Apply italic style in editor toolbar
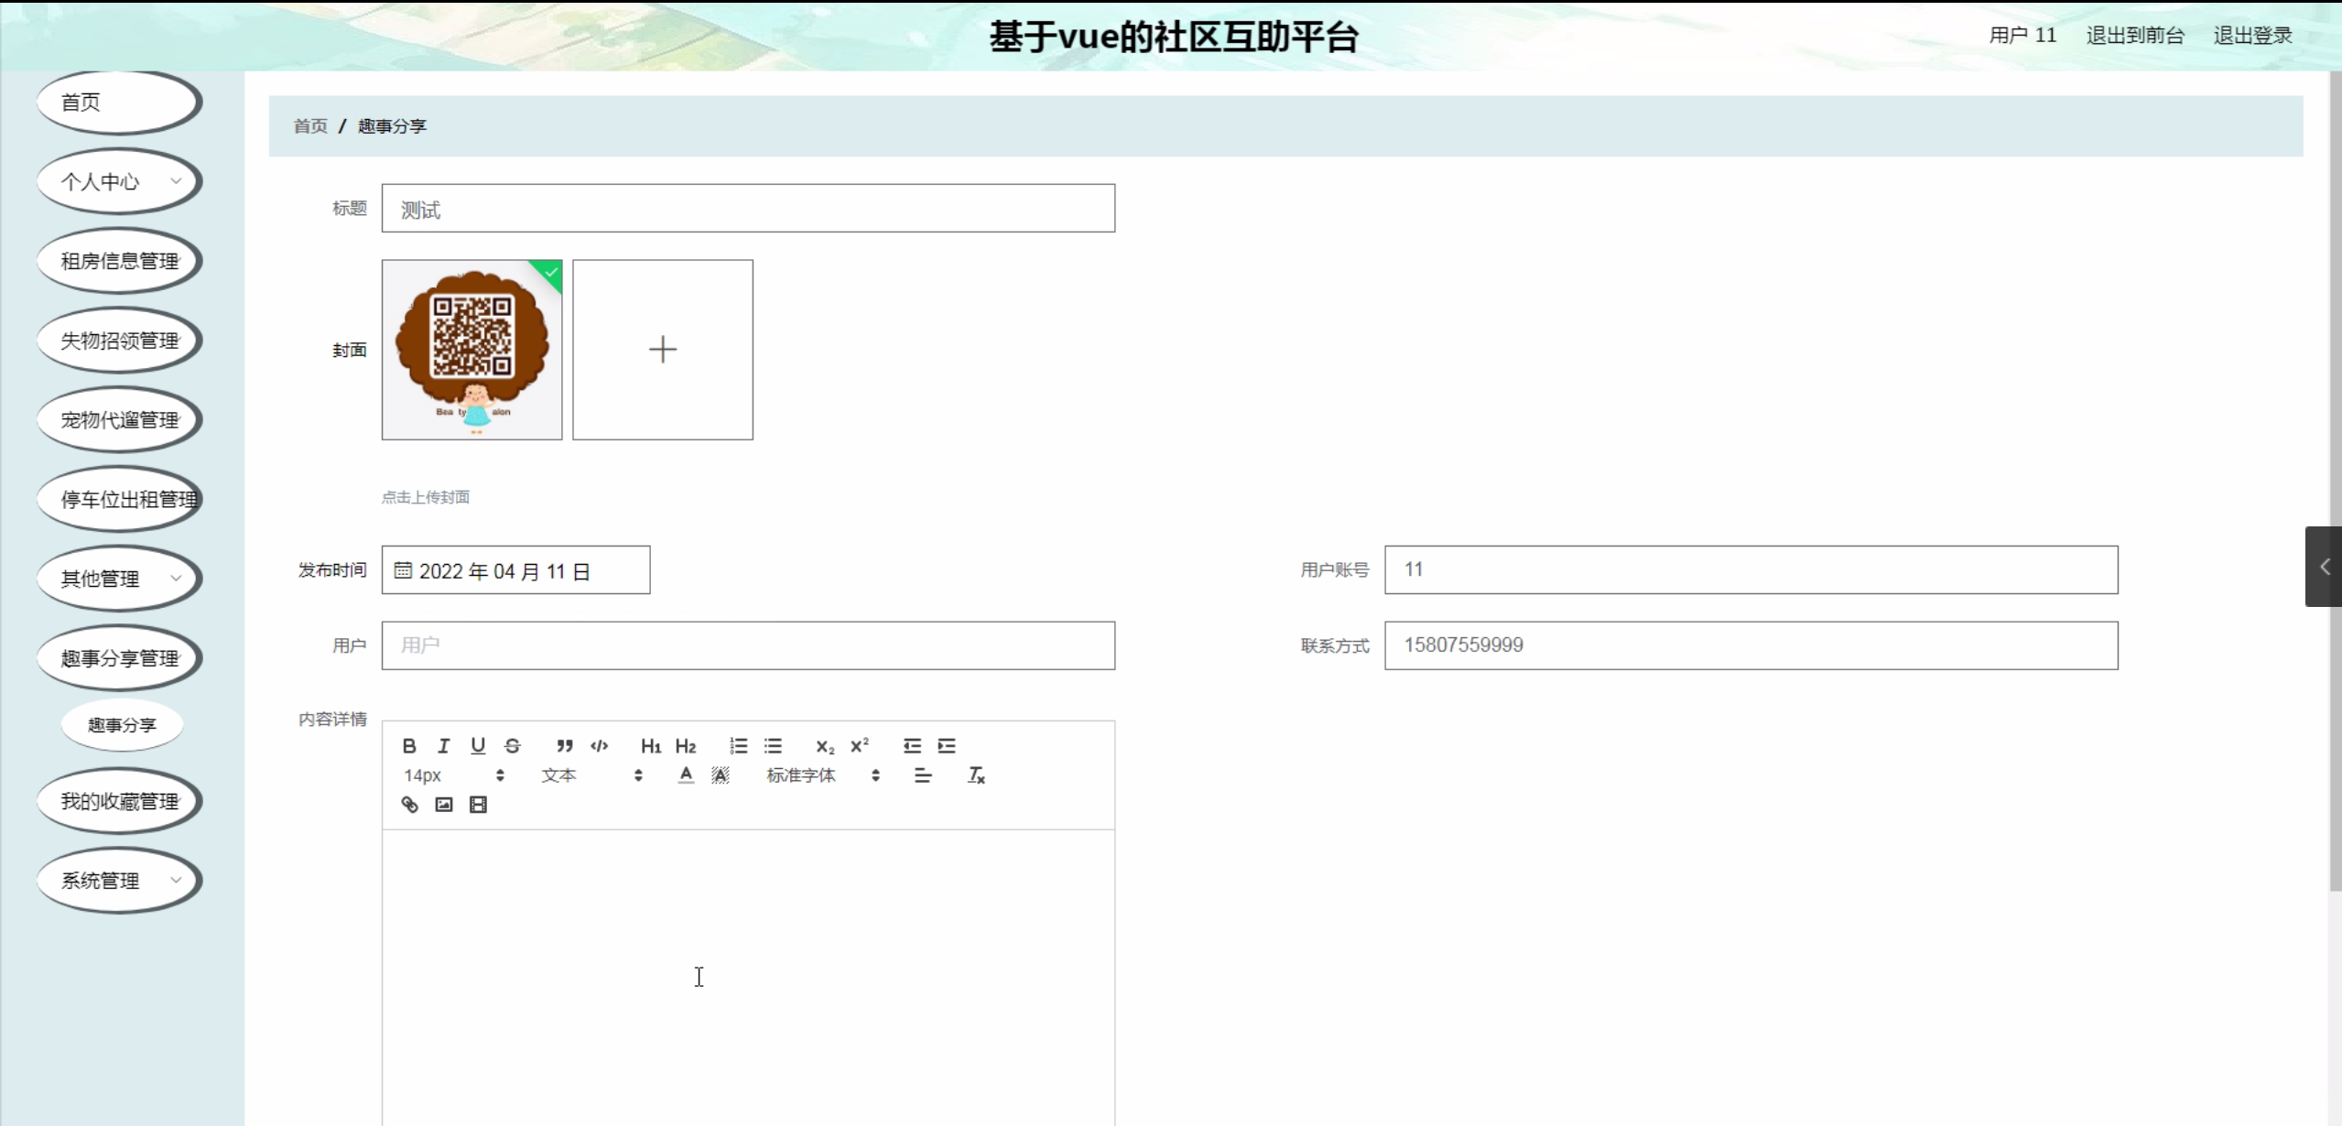The image size is (2342, 1126). click(x=444, y=746)
